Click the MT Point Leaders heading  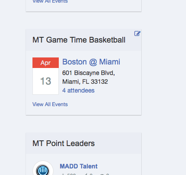pyautogui.click(x=64, y=143)
